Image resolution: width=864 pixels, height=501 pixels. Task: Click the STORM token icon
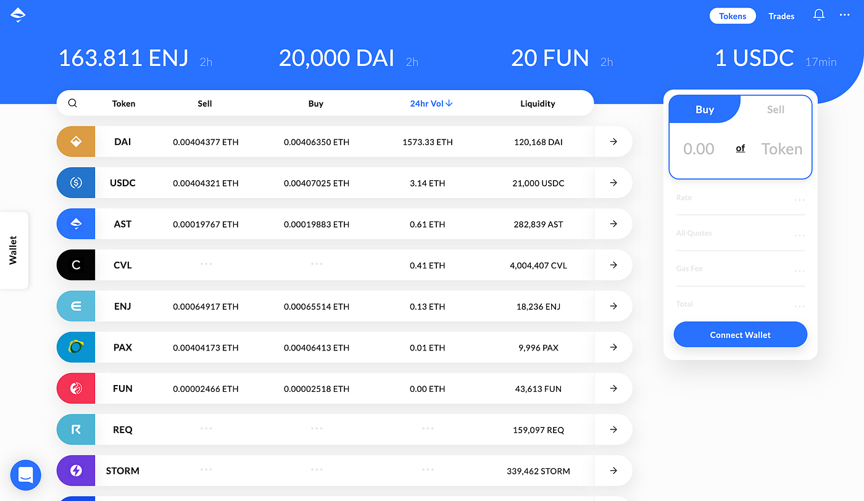point(76,471)
